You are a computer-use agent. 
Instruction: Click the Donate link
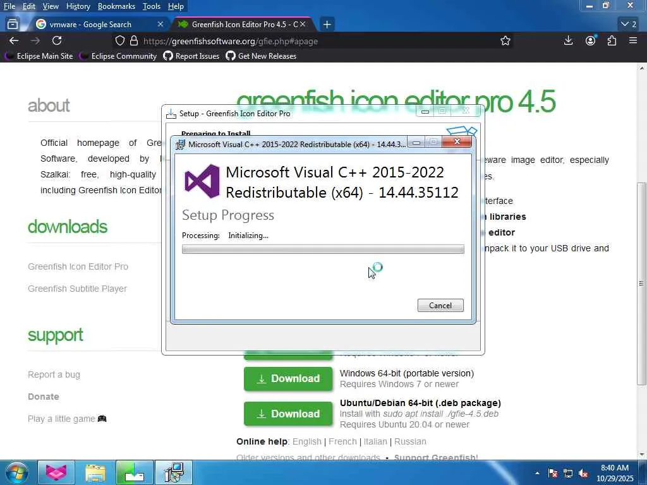[44, 397]
